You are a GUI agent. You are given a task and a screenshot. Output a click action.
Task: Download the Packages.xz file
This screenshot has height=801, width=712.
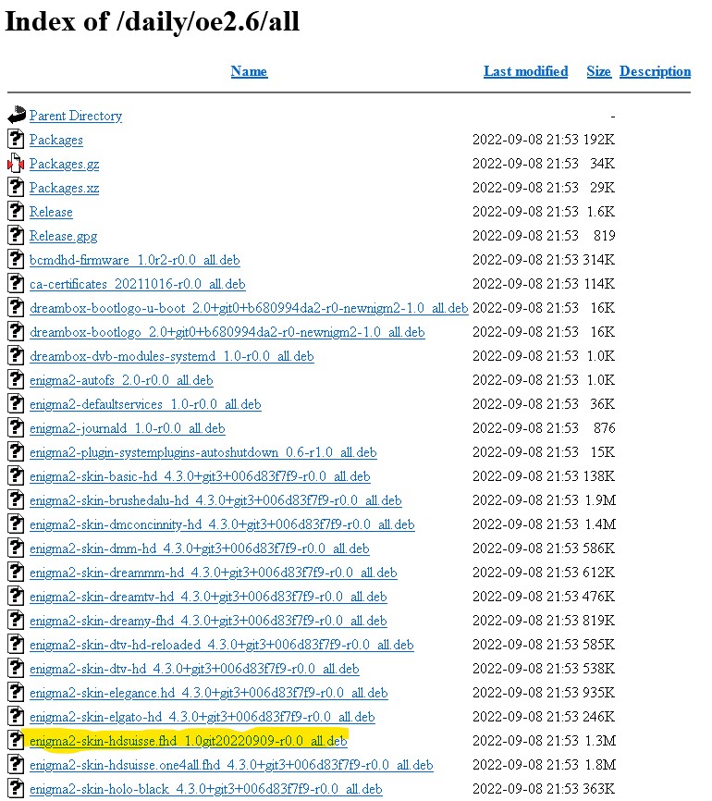click(x=64, y=188)
